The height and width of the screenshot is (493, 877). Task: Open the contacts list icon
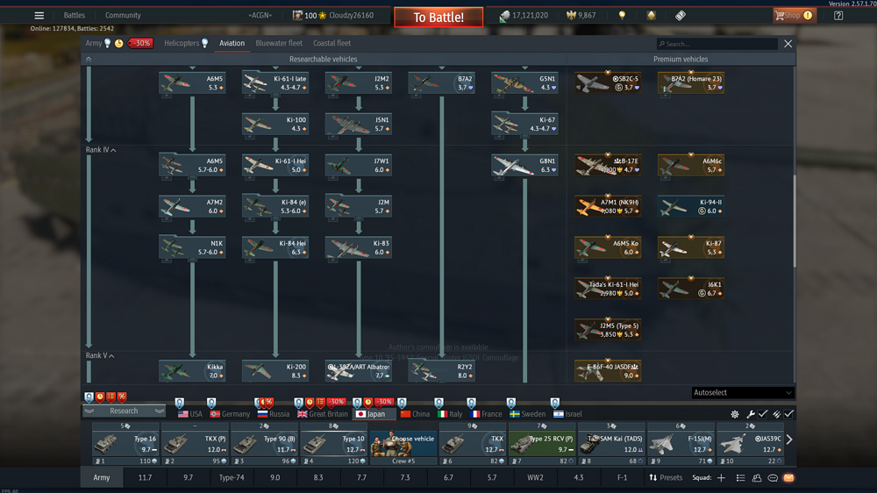coord(740,478)
